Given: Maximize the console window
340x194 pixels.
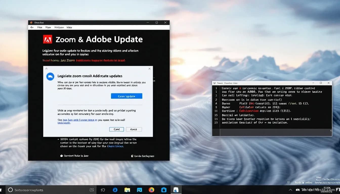Looking at the screenshot, I should click(321, 83).
